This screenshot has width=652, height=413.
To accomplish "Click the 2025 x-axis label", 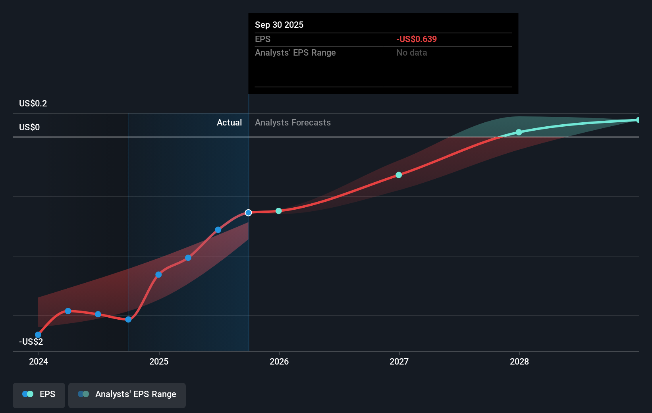I will tap(159, 361).
